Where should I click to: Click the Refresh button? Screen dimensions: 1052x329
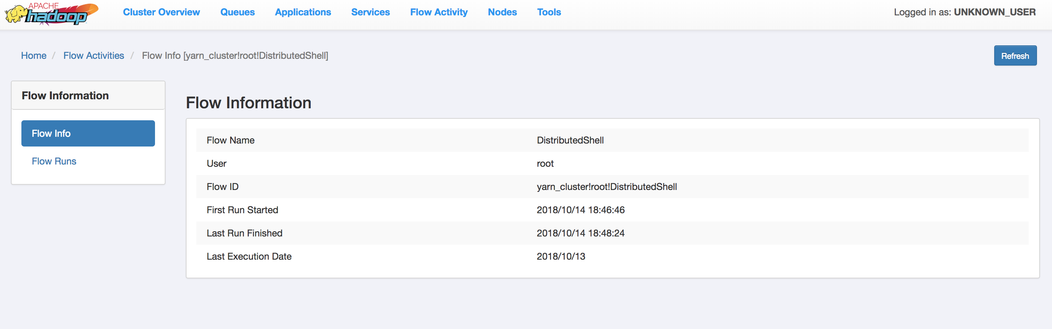(1015, 56)
